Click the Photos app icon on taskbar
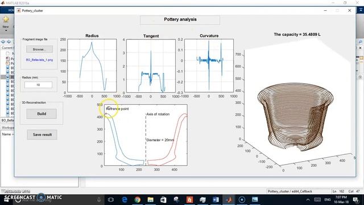The image size is (364, 205). [255, 200]
